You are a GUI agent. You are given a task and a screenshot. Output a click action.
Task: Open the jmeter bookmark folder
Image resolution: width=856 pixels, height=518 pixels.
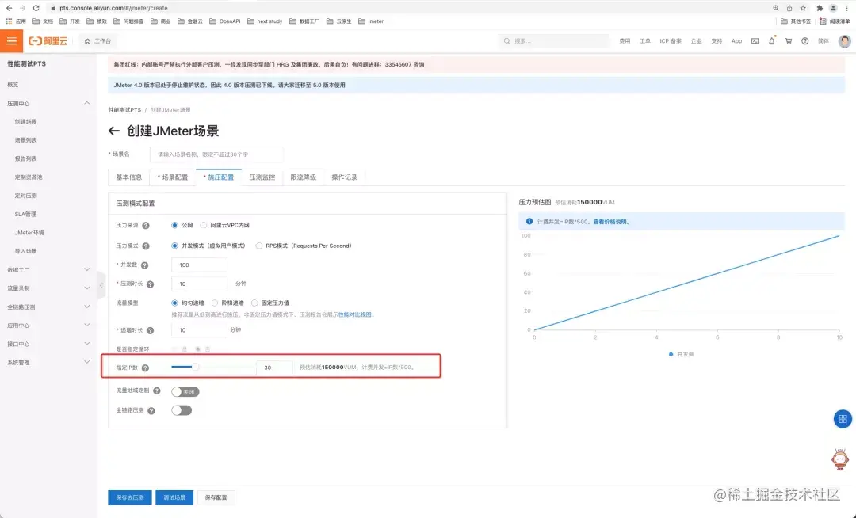(371, 21)
